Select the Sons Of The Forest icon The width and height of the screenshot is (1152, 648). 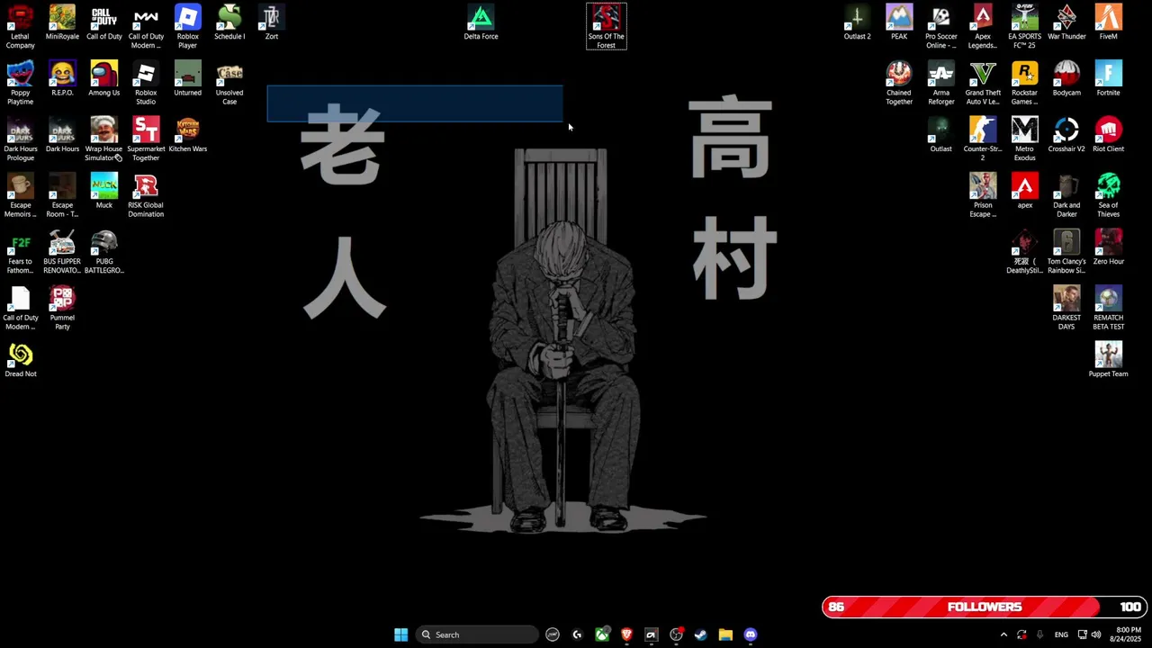click(606, 27)
